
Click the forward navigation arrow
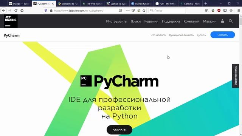(x=10, y=11)
